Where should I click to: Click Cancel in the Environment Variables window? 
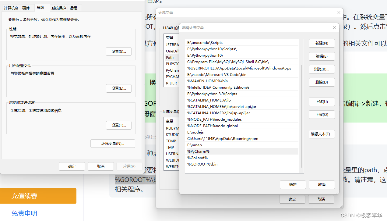click(321, 199)
